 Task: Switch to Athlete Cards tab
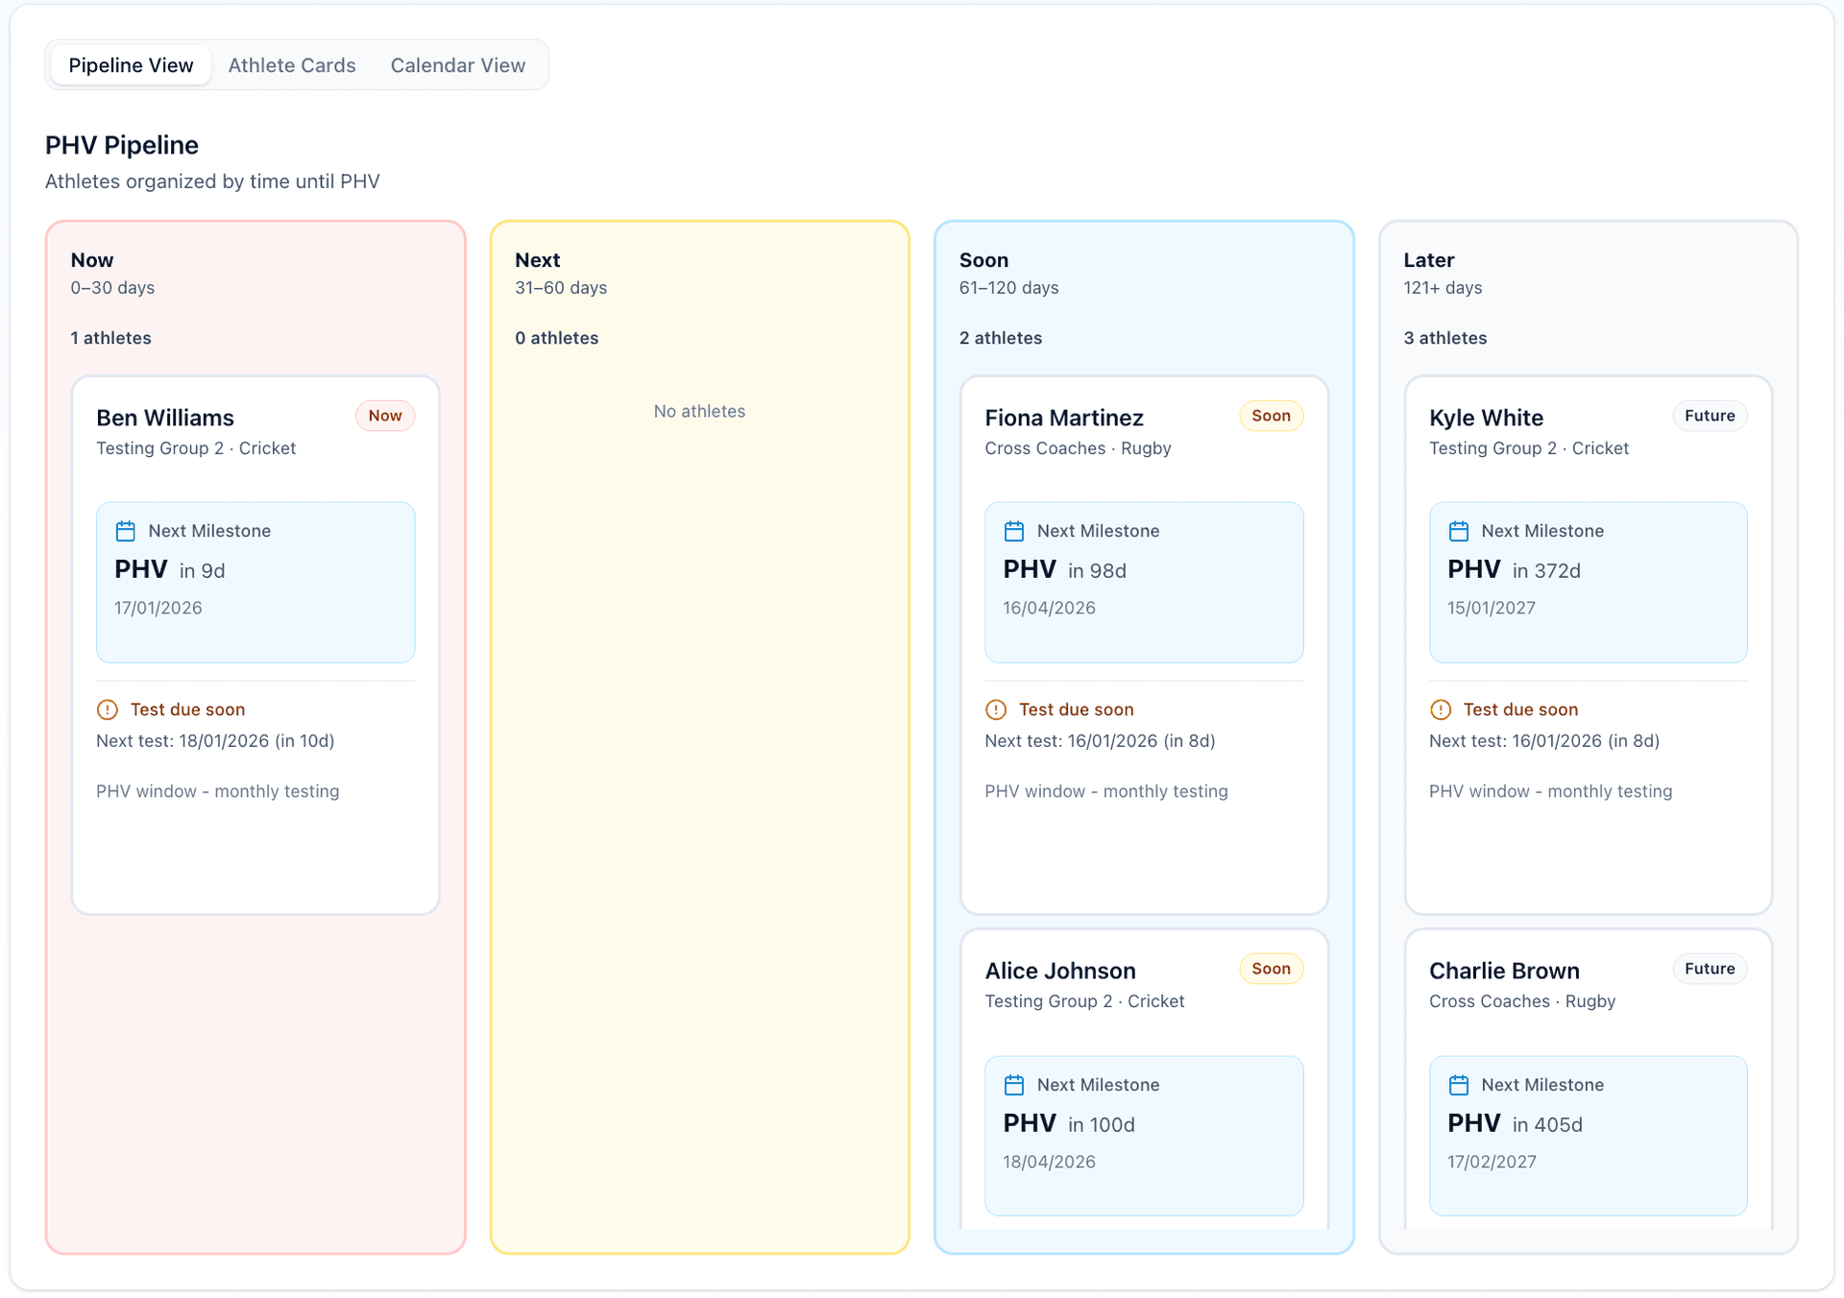pyautogui.click(x=292, y=65)
